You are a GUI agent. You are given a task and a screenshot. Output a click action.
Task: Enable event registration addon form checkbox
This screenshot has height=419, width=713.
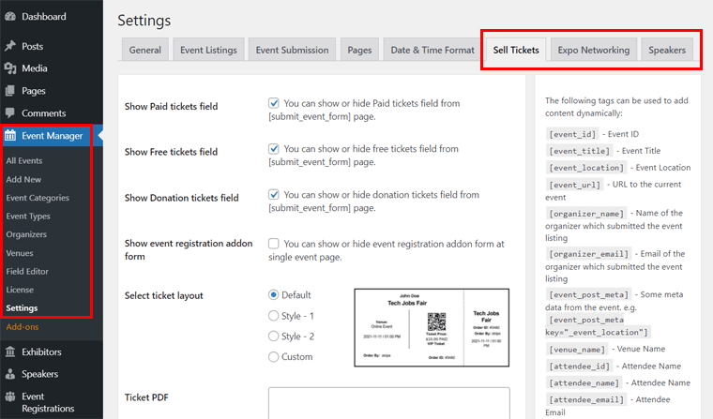(274, 244)
